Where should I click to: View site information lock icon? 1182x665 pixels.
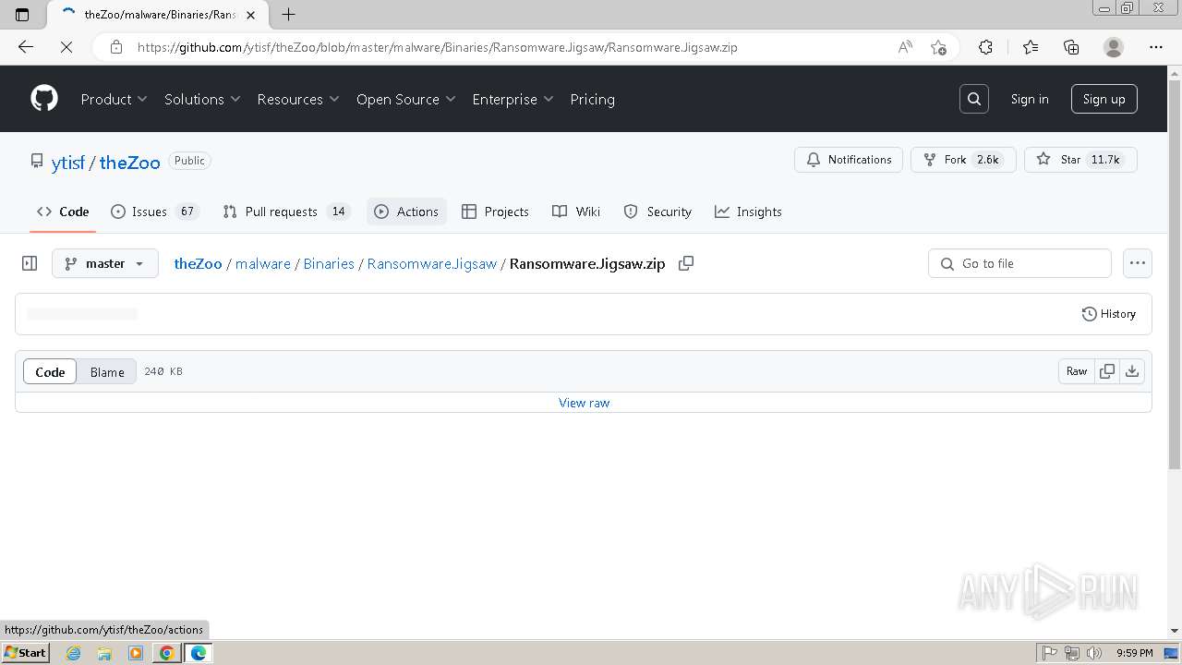pyautogui.click(x=116, y=47)
